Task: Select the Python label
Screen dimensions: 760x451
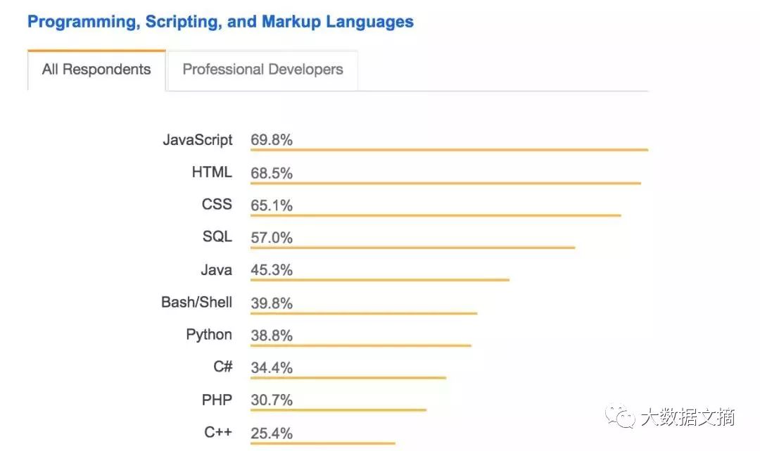Action: (x=210, y=335)
